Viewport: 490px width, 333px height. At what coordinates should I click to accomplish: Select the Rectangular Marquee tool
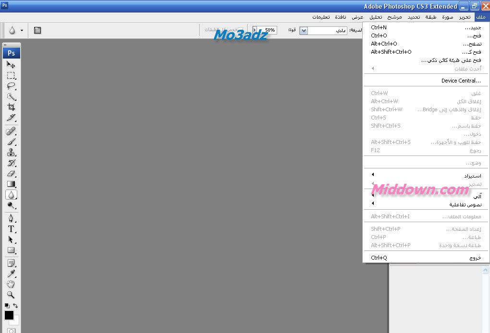click(x=11, y=75)
